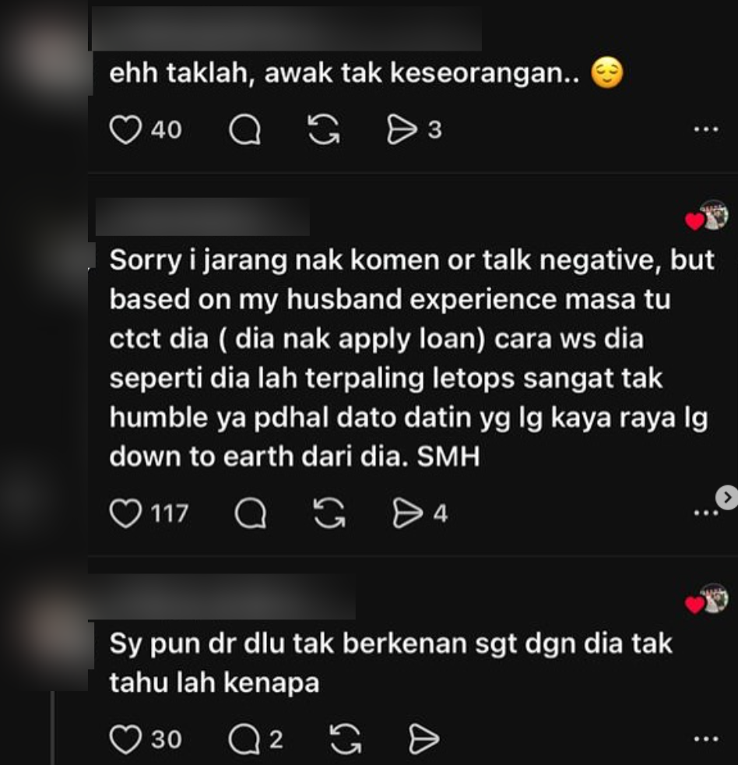This screenshot has width=738, height=765.
Task: Share the 'Sy pun dr dlu' comment
Action: click(x=423, y=739)
